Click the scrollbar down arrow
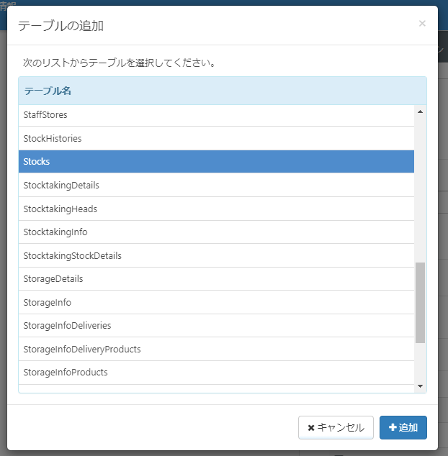This screenshot has width=448, height=456. [x=421, y=386]
